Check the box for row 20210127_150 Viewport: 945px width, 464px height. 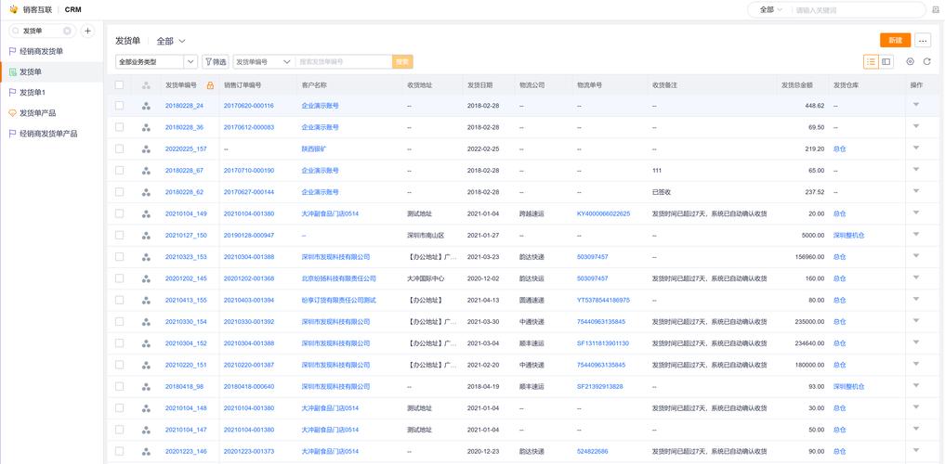[119, 236]
